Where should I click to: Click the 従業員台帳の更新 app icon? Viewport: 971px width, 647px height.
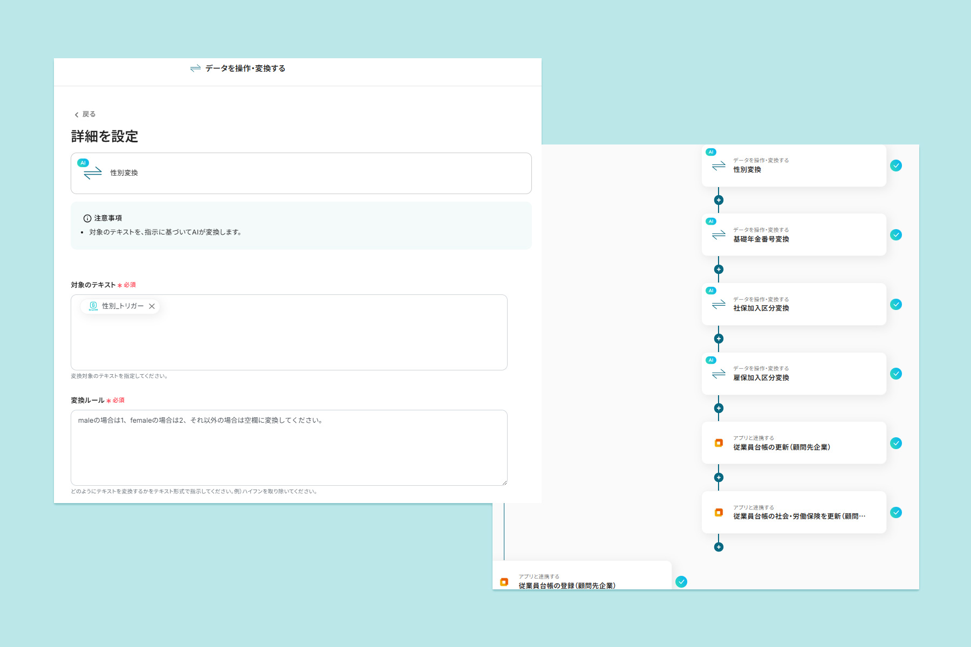pos(719,443)
